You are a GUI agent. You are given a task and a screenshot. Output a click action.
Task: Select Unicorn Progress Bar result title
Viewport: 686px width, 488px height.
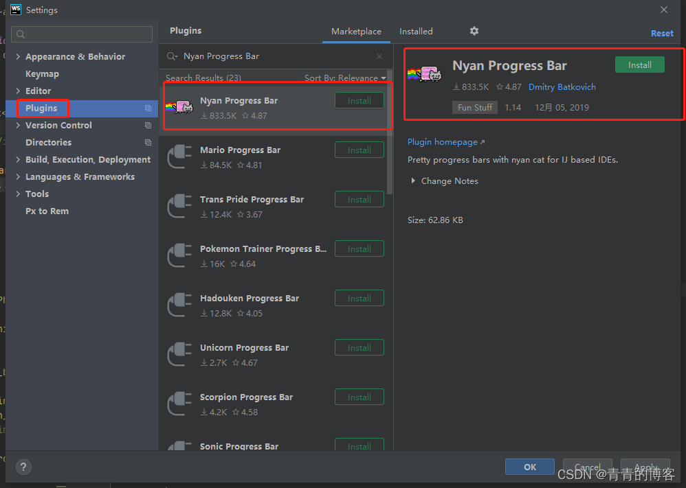(x=244, y=347)
